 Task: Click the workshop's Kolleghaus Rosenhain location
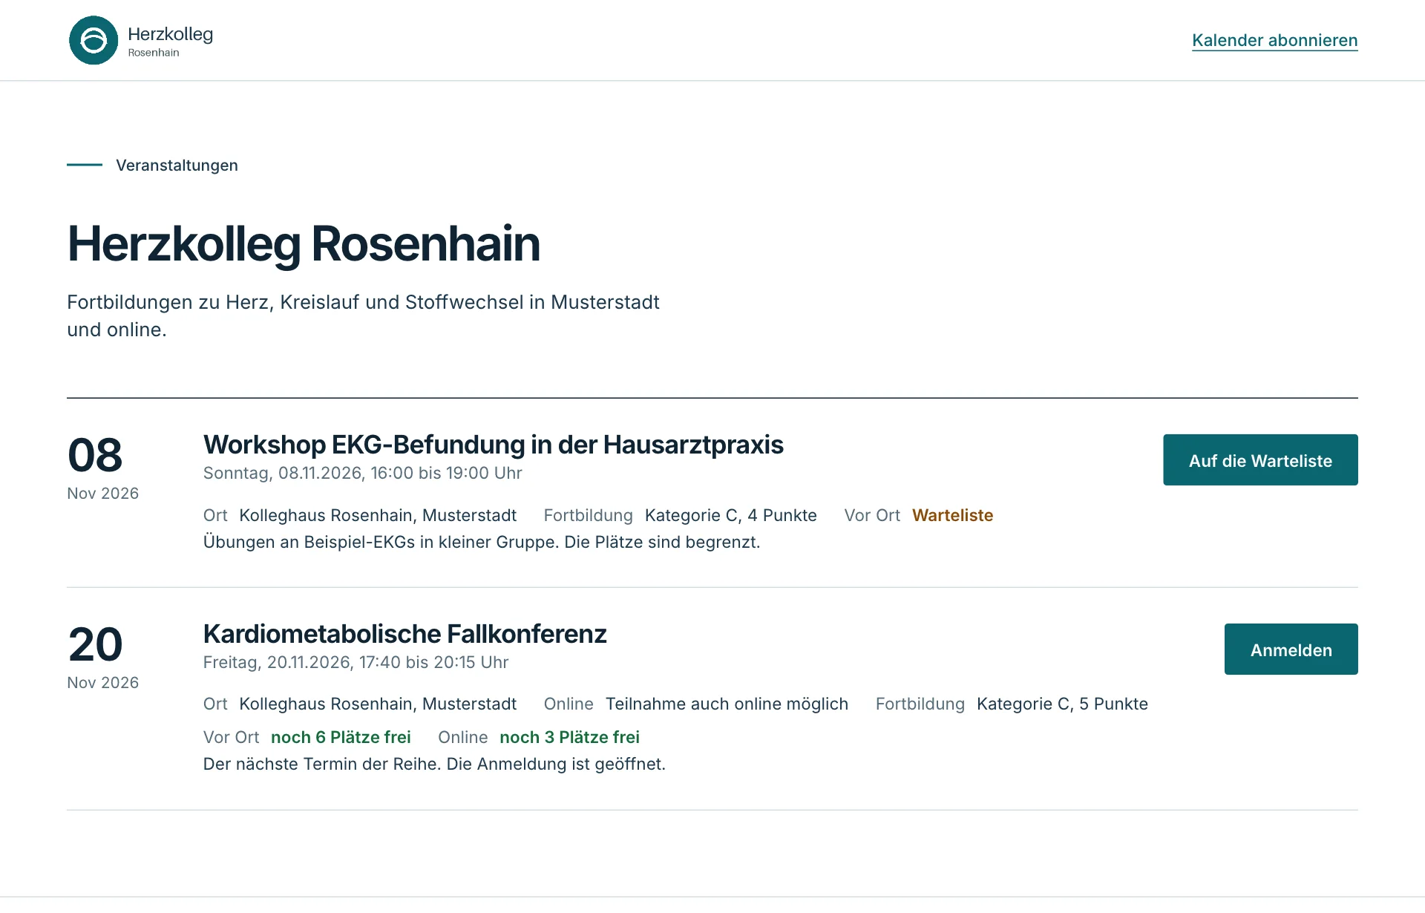(x=378, y=515)
